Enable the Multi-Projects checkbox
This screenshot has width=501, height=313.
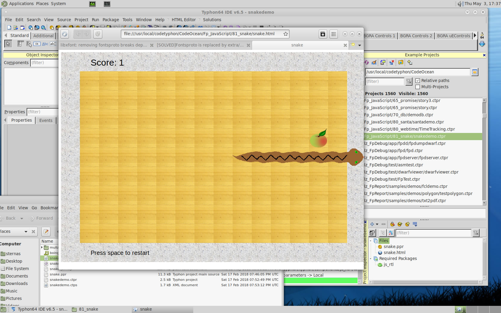(417, 87)
